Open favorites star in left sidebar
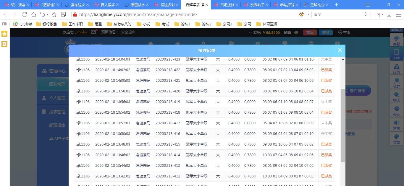Screen dimensions: 404x186 [4, 34]
